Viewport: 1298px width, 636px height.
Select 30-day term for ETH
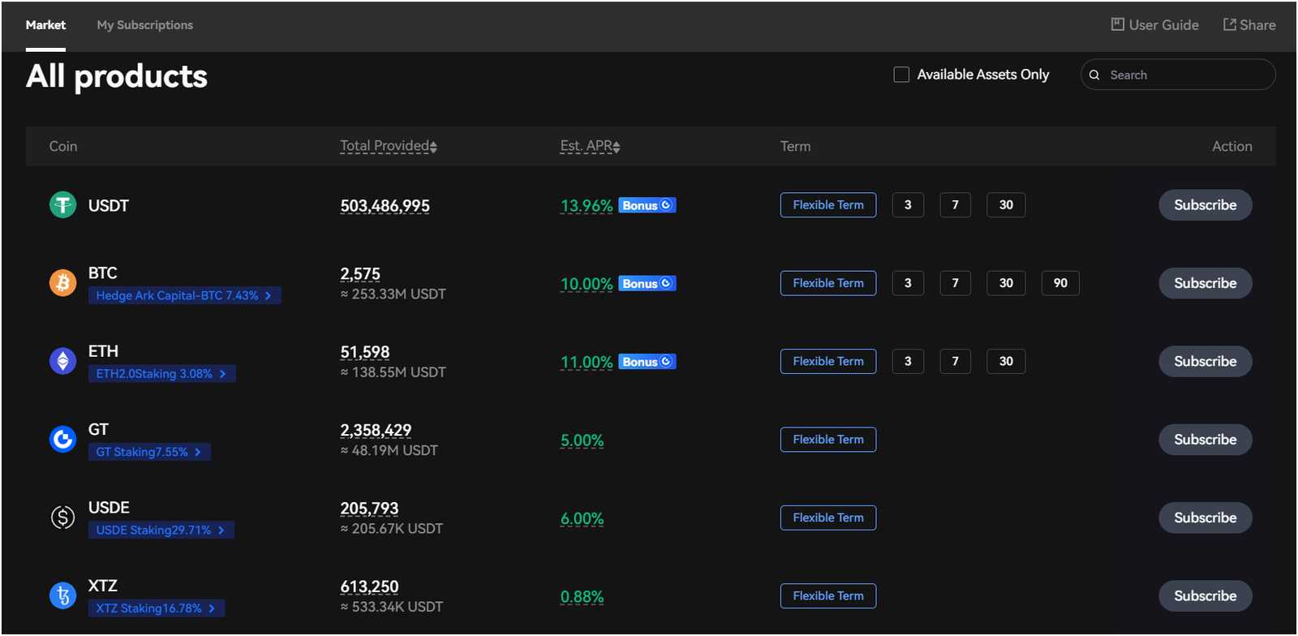tap(1006, 361)
